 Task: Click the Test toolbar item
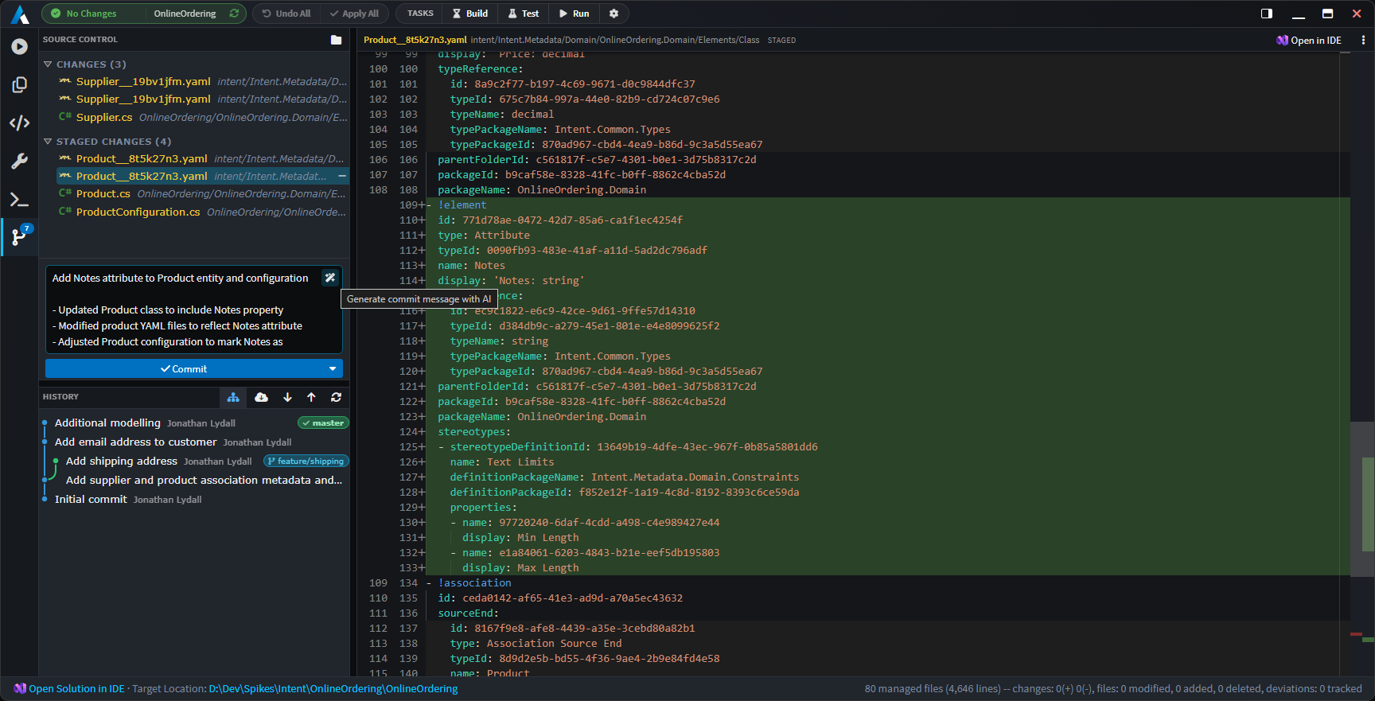coord(524,14)
